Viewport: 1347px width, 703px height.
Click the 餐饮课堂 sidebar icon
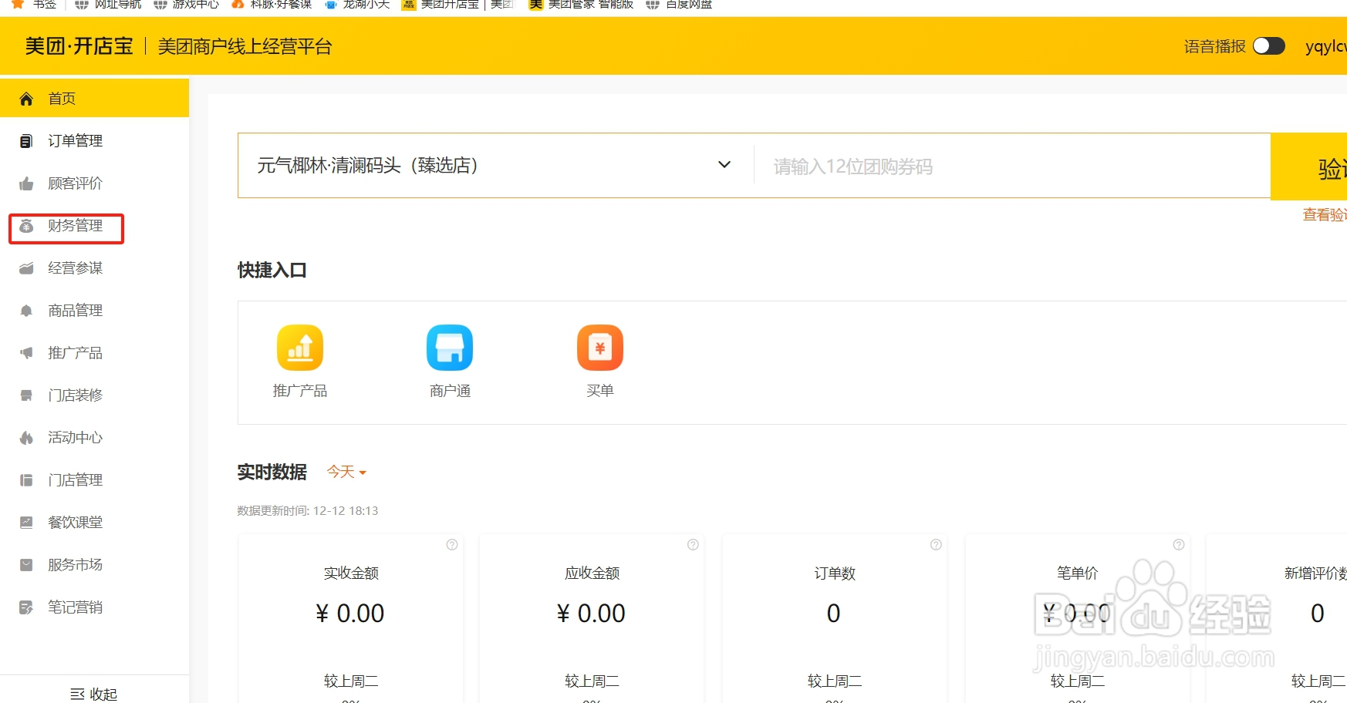[x=26, y=523]
